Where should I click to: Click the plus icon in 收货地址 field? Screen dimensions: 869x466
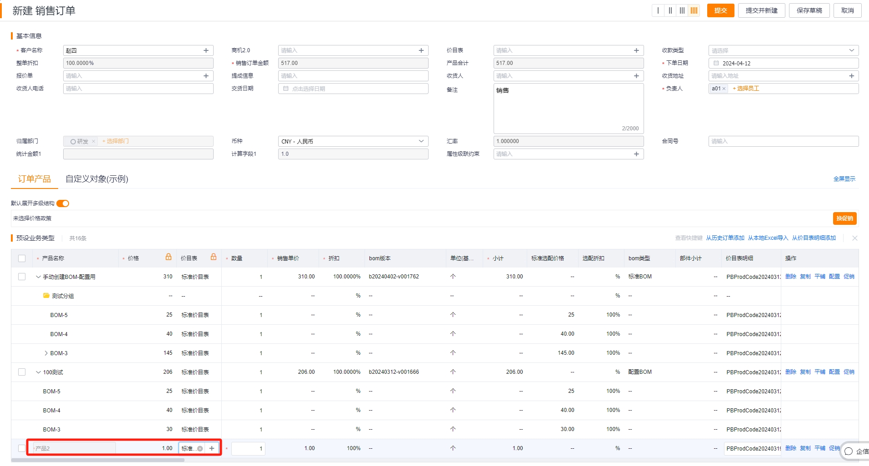[851, 76]
